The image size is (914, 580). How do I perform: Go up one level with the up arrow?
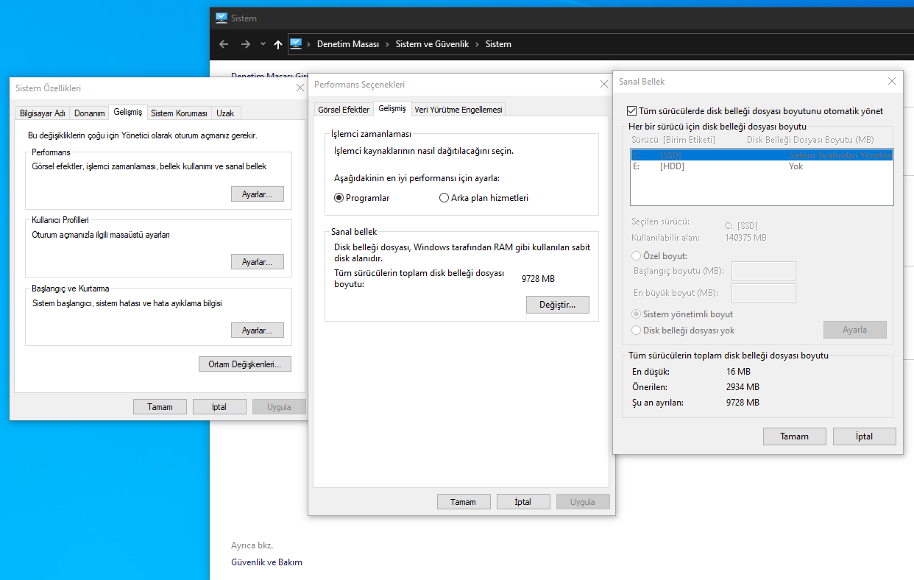coord(277,44)
